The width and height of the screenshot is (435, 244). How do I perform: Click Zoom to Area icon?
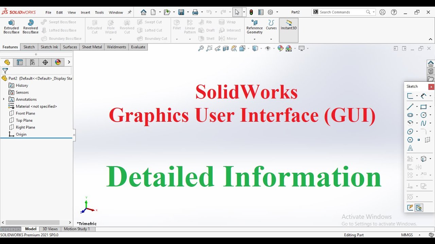209,48
